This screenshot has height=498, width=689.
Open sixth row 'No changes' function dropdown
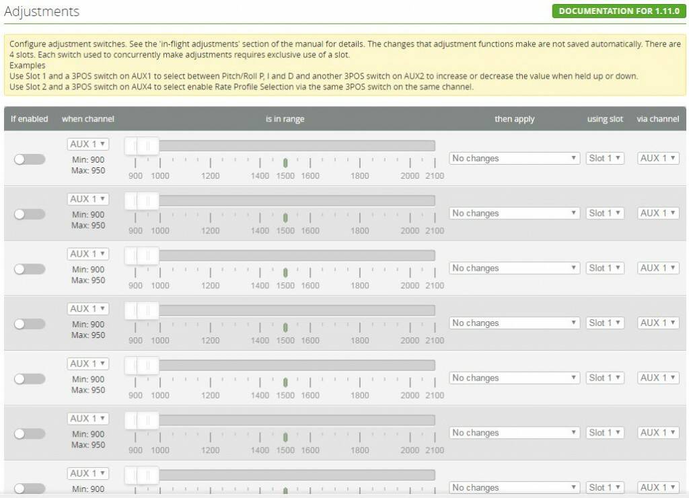point(514,432)
